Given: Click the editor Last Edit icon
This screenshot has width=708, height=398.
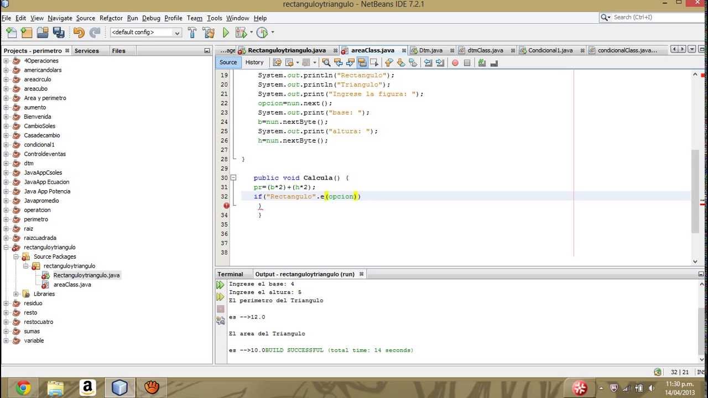Looking at the screenshot, I should click(277, 62).
